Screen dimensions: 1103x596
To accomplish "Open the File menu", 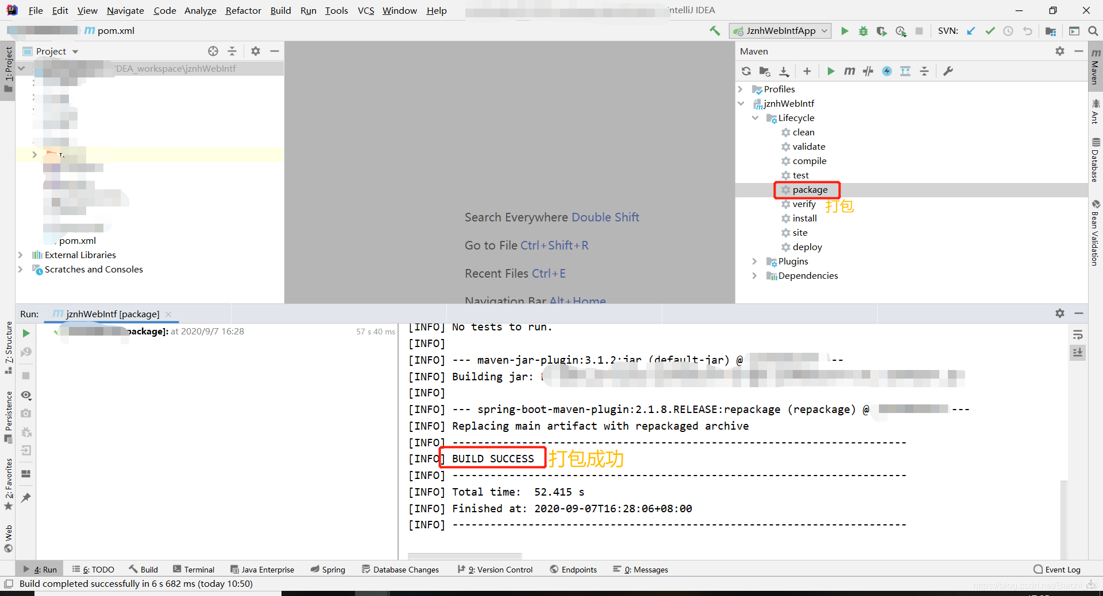I will pyautogui.click(x=36, y=10).
